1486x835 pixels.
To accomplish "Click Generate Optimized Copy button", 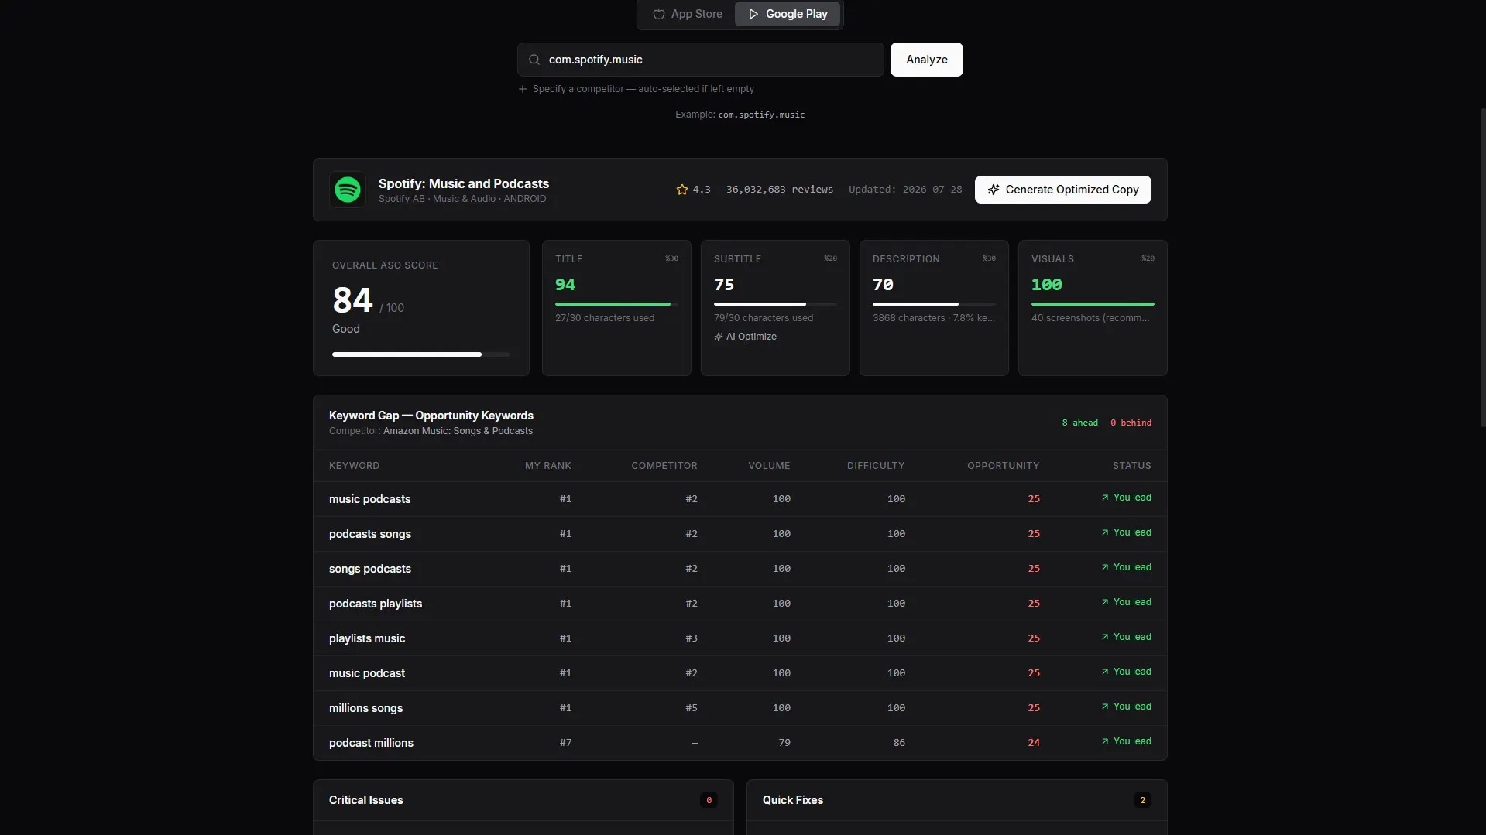I will coord(1062,190).
